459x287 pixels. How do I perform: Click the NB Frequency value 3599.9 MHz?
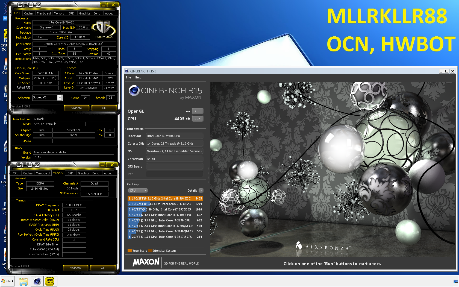pyautogui.click(x=94, y=194)
